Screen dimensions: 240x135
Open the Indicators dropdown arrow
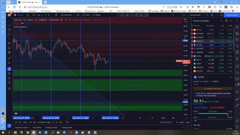(74, 15)
